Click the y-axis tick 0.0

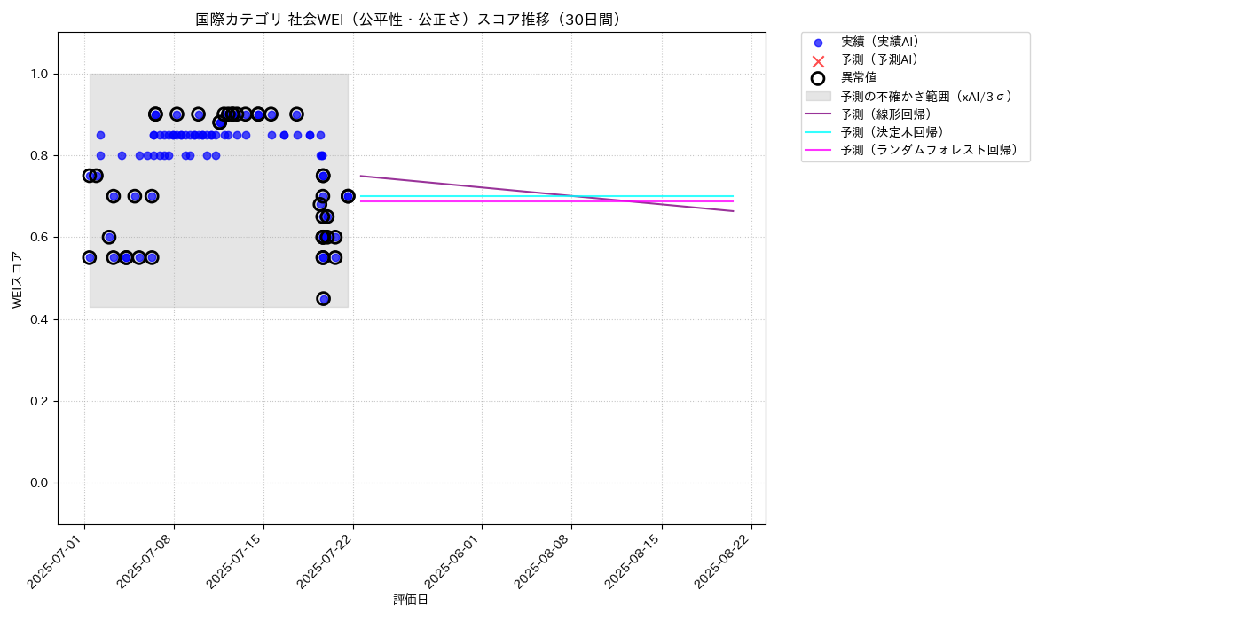point(41,483)
